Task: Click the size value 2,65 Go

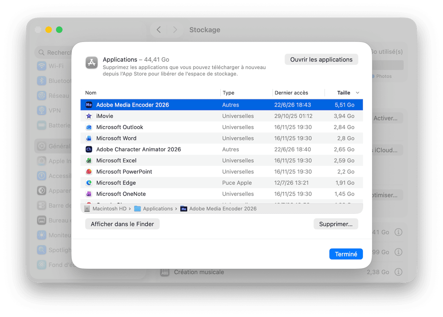Action: click(x=344, y=150)
